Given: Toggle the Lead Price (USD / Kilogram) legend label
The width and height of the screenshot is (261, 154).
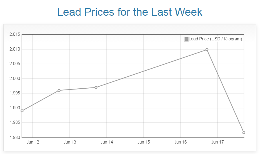Looking at the screenshot, I should [215, 39].
